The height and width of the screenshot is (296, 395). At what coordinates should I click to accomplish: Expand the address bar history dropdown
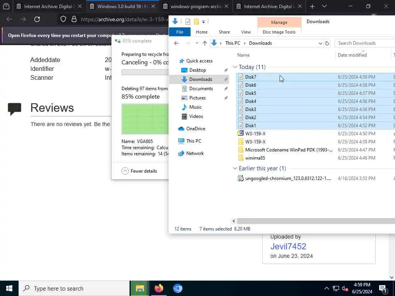[320, 43]
